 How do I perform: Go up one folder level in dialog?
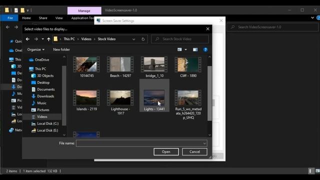pyautogui.click(x=48, y=39)
